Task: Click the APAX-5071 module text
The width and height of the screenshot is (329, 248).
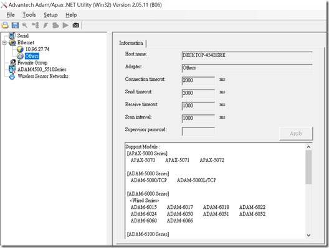Action: coord(177,160)
